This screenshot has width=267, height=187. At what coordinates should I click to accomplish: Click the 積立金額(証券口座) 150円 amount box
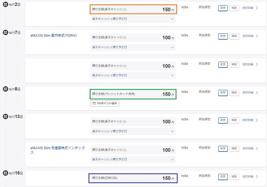[133, 178]
